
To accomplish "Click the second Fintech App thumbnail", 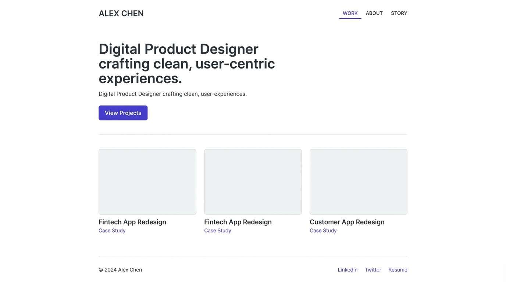I will [x=253, y=181].
